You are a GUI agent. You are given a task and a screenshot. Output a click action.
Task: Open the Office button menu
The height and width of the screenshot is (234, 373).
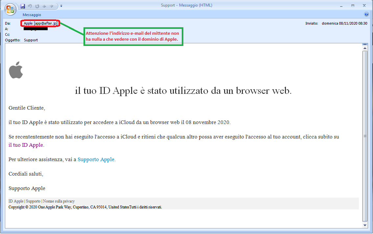tap(10, 9)
